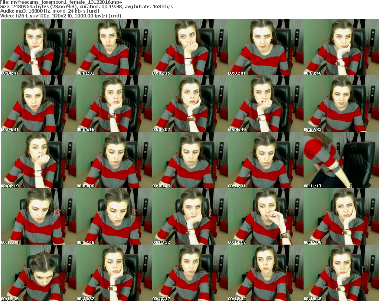Click the 'Size: 24809695 bytes' info line
Image resolution: width=380 pixels, height=301 pixels.
[x=86, y=7]
